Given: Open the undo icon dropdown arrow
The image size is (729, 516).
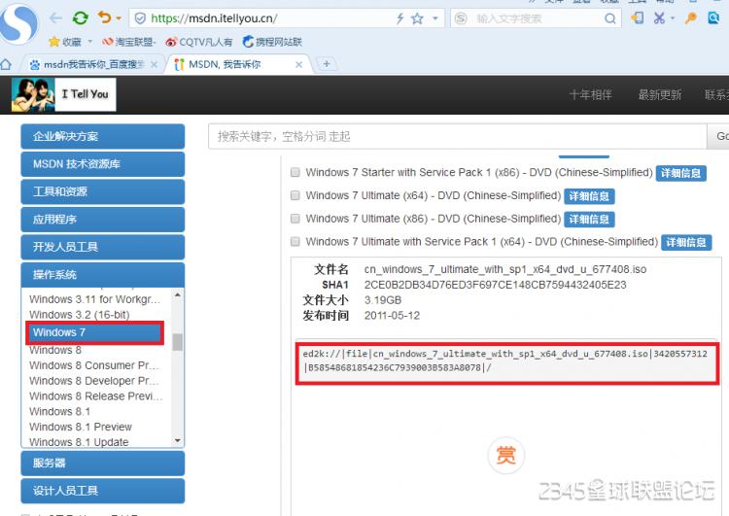Looking at the screenshot, I should pyautogui.click(x=119, y=18).
